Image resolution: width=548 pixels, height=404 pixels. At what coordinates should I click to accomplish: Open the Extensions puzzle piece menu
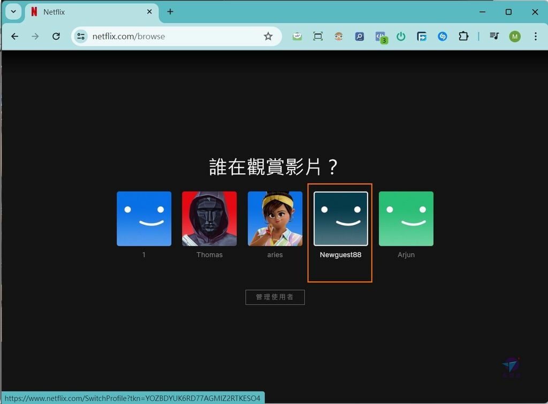click(463, 36)
